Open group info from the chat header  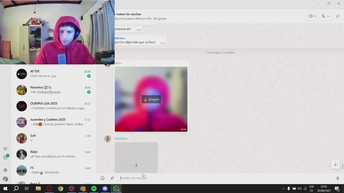141,16
